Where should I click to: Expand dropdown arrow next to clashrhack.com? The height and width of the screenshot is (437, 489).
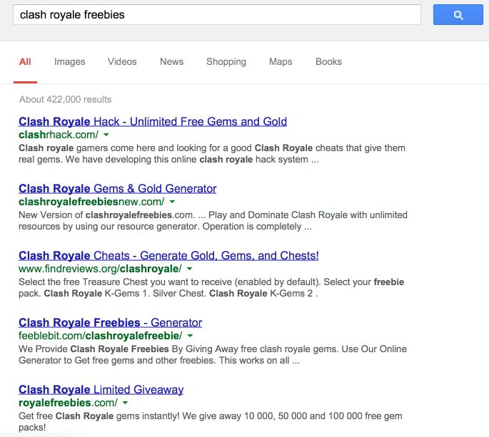click(106, 135)
